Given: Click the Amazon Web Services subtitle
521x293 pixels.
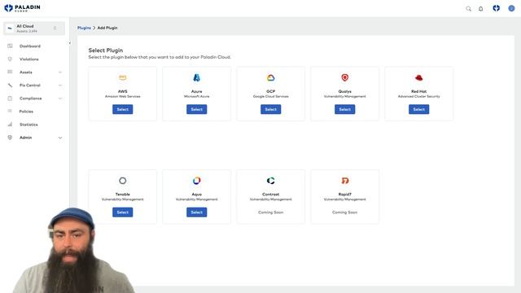Looking at the screenshot, I should click(x=123, y=96).
